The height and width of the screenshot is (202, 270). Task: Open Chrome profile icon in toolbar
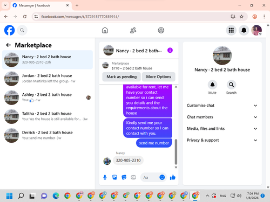pos(254,17)
